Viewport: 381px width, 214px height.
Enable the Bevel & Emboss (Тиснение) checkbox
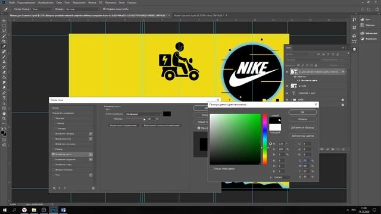(54, 118)
